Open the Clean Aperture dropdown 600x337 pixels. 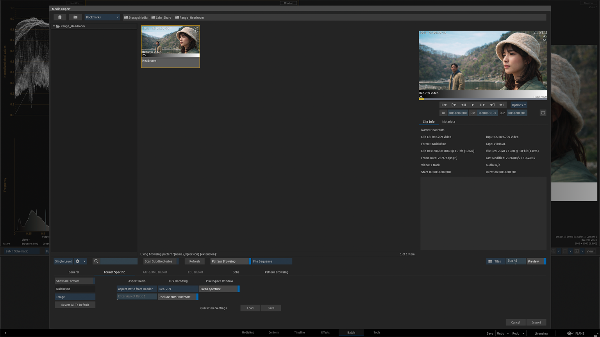220,289
